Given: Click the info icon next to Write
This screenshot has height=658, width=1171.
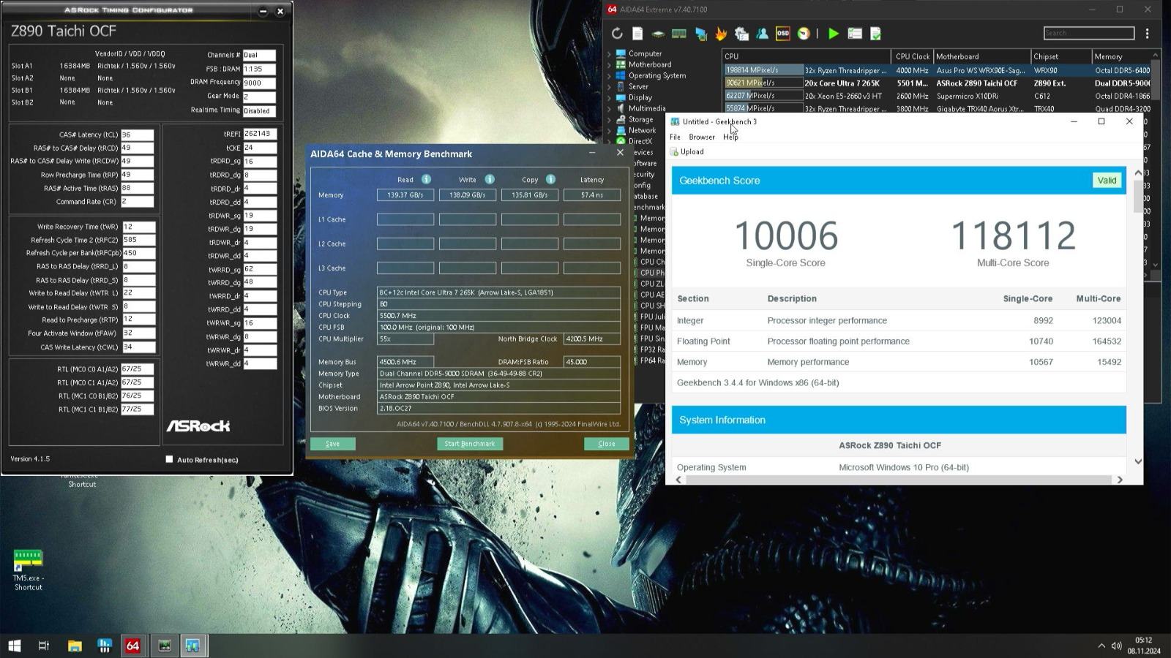Looking at the screenshot, I should [490, 179].
